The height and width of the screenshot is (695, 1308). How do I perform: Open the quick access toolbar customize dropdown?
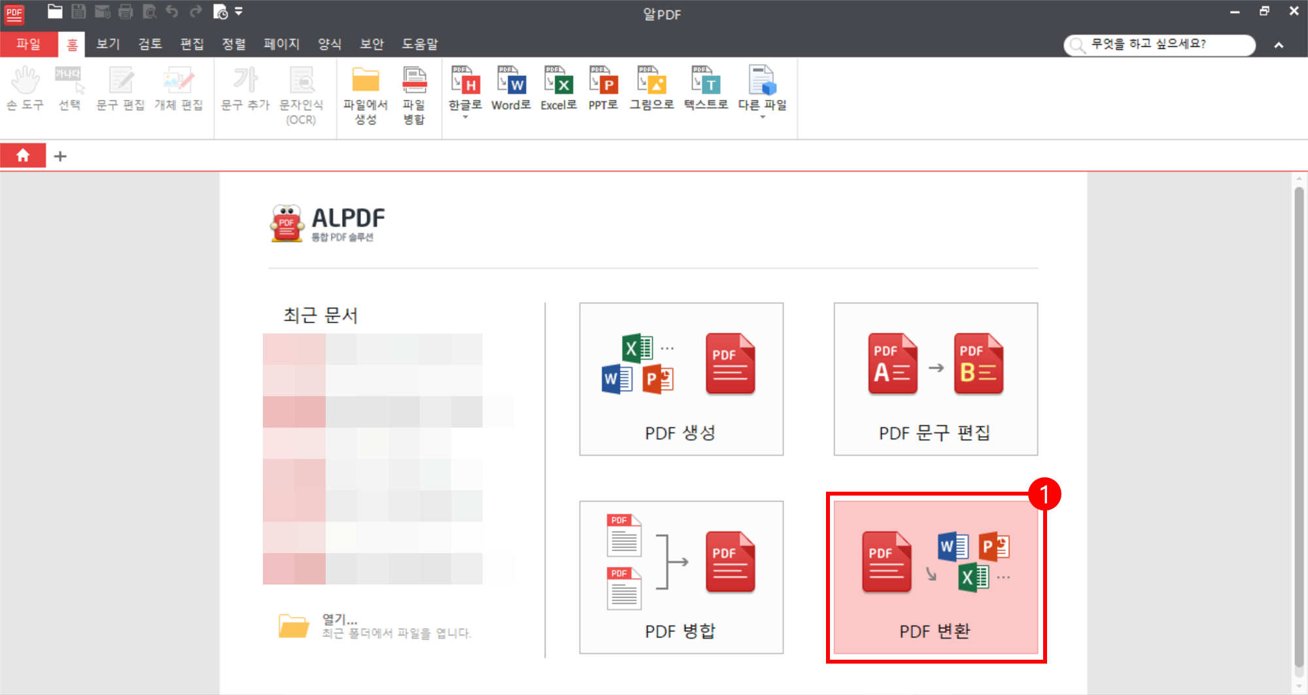[x=238, y=11]
